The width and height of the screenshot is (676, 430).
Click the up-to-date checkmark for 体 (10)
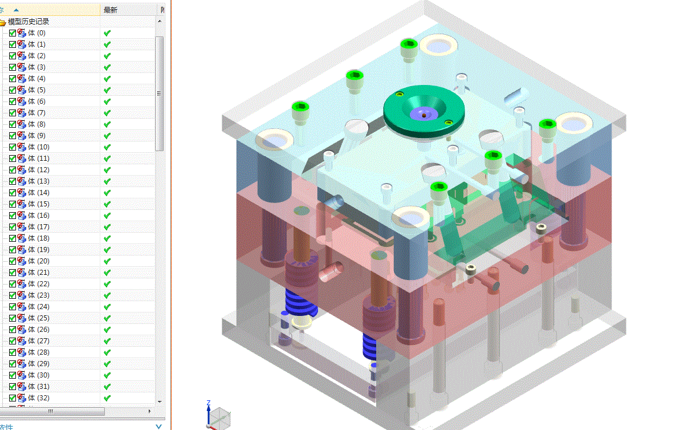pyautogui.click(x=107, y=147)
